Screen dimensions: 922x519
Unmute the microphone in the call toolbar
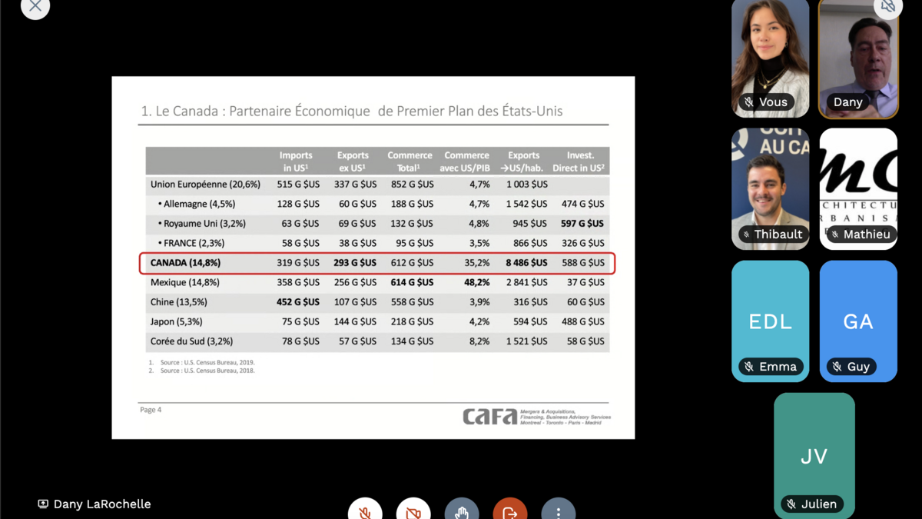pyautogui.click(x=365, y=511)
